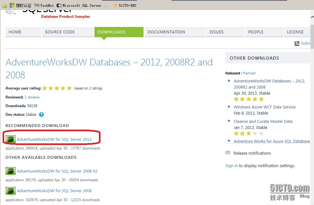Click star bullet beside Windows Azure WCF entry
314x205 pixels.
[229, 107]
